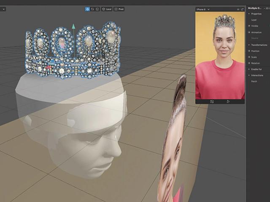Click the Multiple Objects inspector title
270x202 pixels.
255,8
